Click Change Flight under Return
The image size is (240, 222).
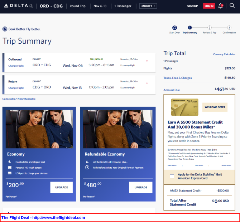click(x=16, y=88)
